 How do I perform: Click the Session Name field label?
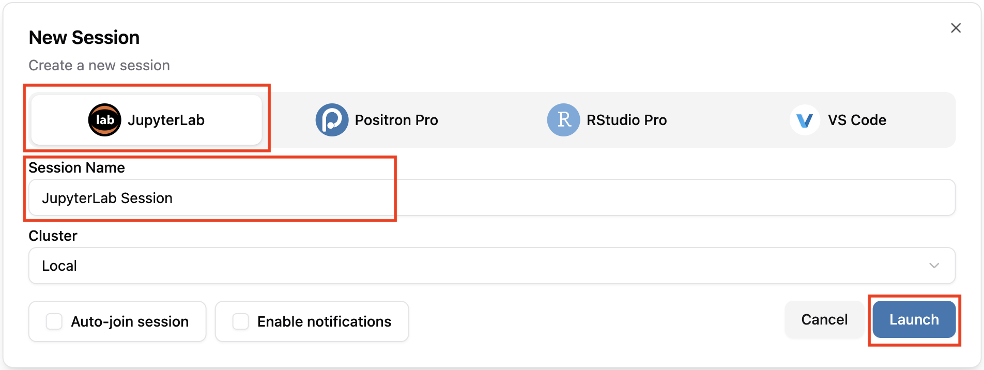[76, 167]
